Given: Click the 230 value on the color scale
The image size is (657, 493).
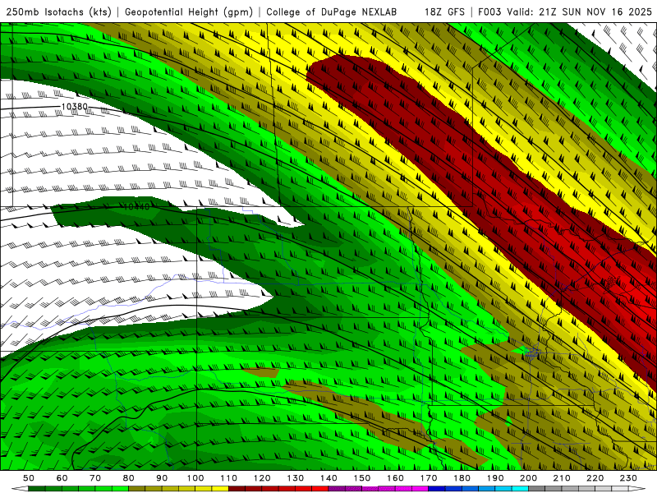Looking at the screenshot, I should click(628, 478).
